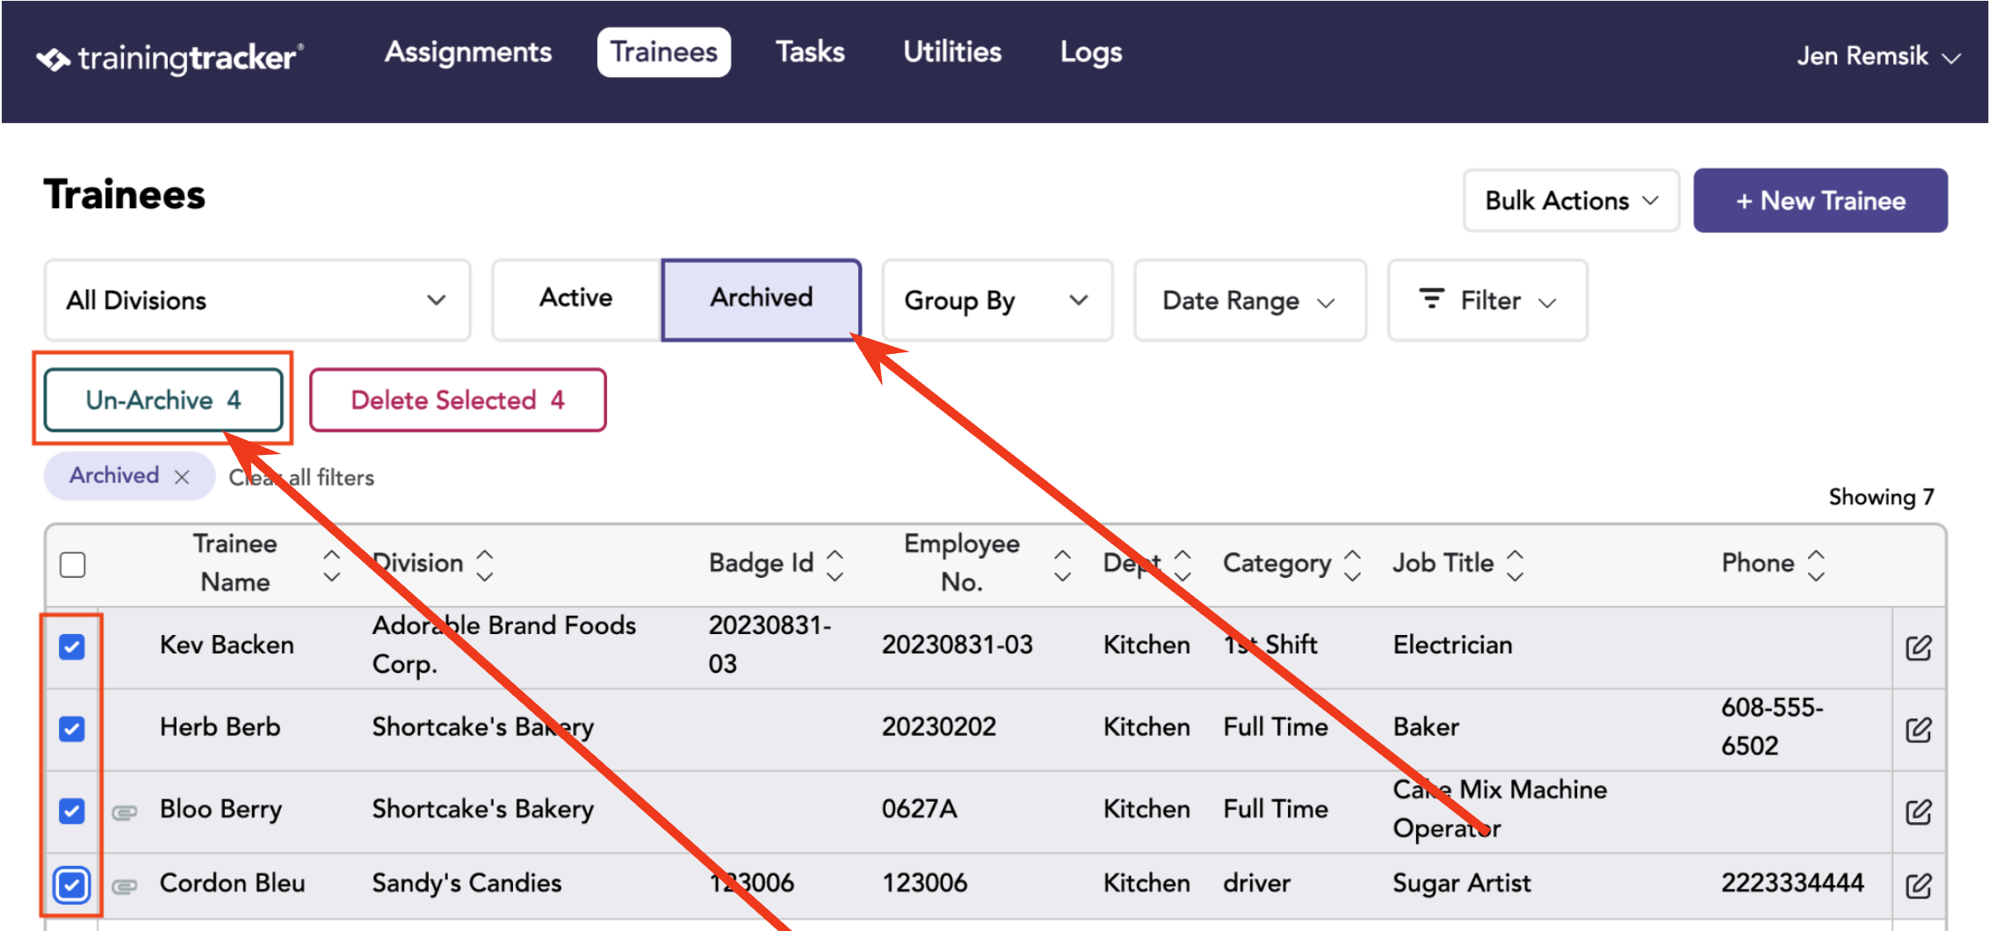Screen dimensions: 1989x931
Task: Click the Electrician job title cell
Action: click(x=1452, y=646)
